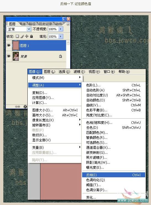The width and height of the screenshot is (151, 205).
Task: Select 色彩平衡(B)... adjustment
Action: [x=114, y=110]
